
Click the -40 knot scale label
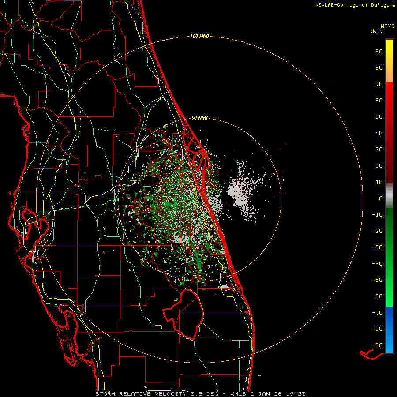(377, 264)
